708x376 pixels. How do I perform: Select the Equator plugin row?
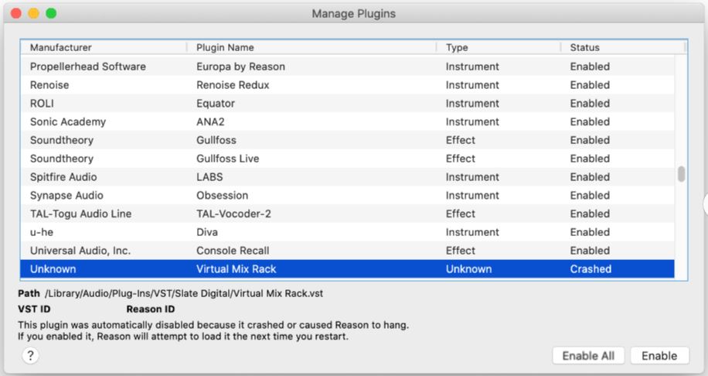tap(347, 104)
